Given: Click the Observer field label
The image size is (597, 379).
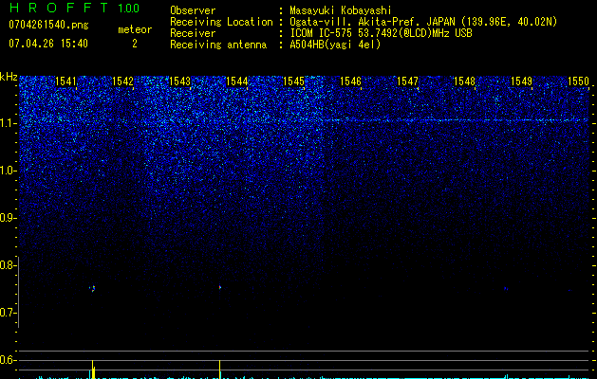Looking at the screenshot, I should (x=193, y=10).
